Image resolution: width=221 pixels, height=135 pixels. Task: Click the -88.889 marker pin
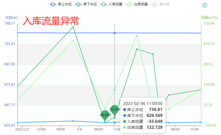(x=105, y=116)
